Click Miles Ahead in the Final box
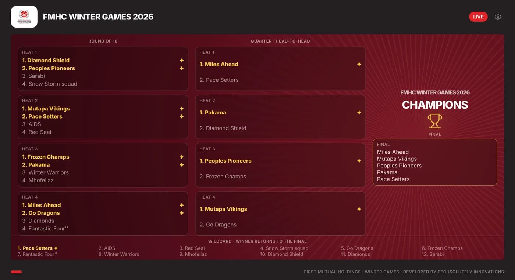Viewport: 515px width, 280px height. 393,152
